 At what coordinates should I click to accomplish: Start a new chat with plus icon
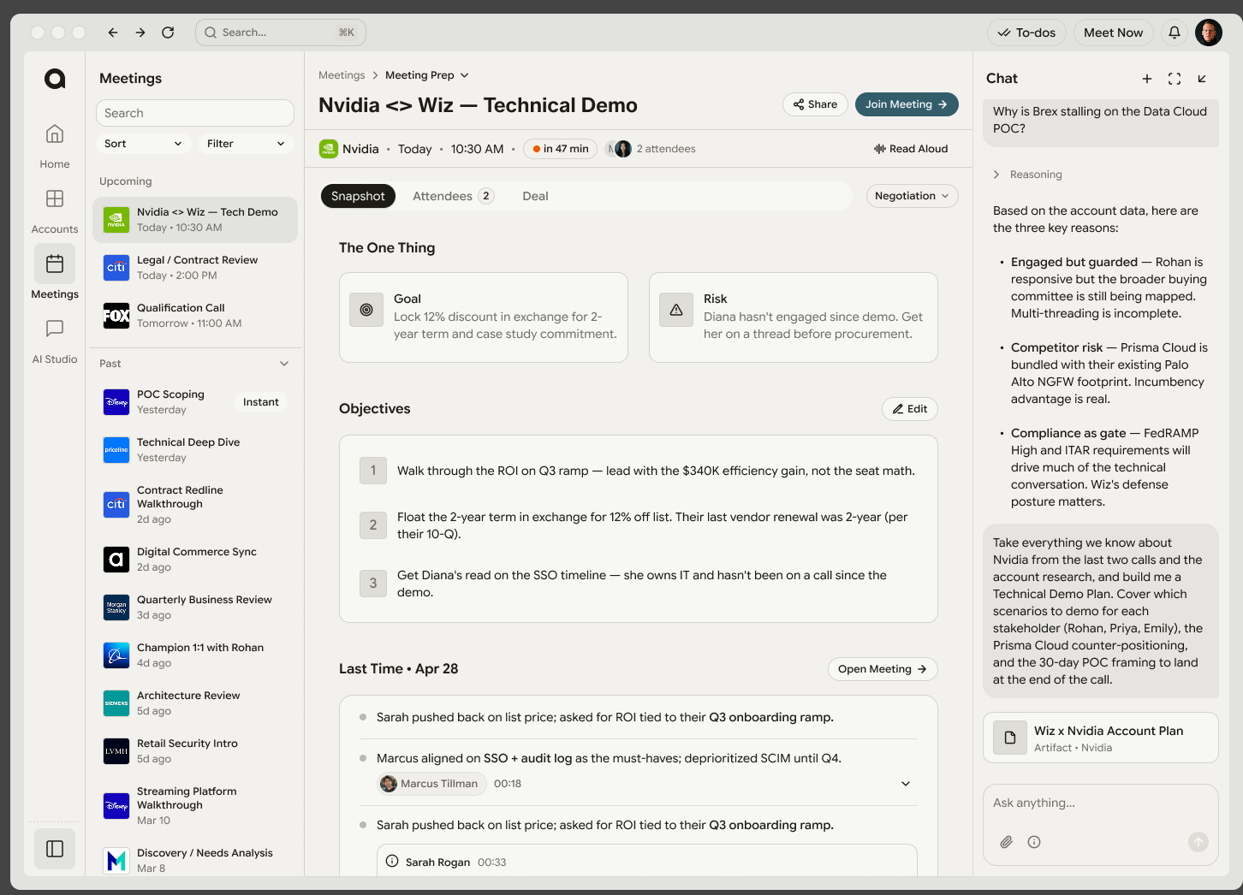1147,79
